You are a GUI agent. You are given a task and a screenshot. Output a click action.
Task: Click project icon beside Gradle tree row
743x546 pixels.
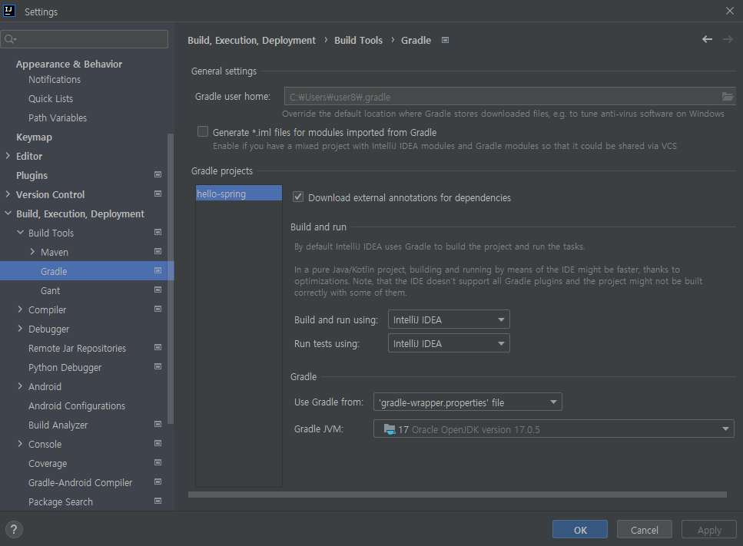pos(158,270)
